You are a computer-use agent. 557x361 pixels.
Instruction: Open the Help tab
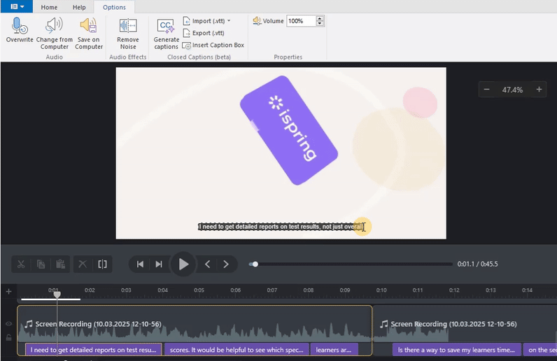tap(79, 7)
